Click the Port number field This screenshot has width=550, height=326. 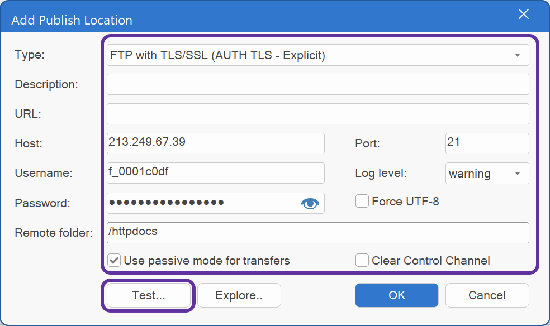[487, 143]
